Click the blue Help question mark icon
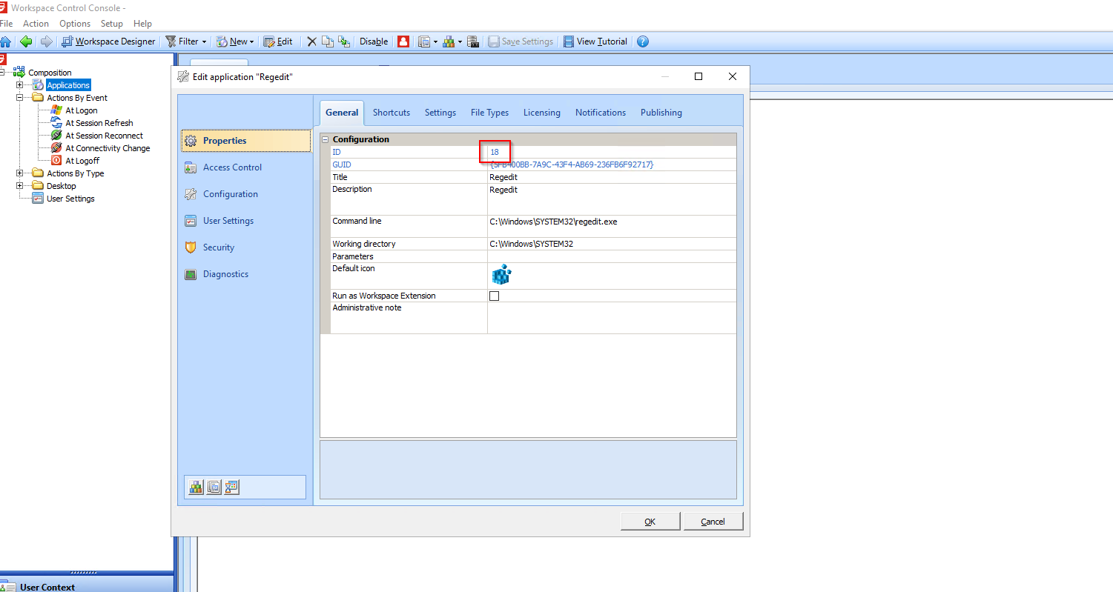 (642, 41)
